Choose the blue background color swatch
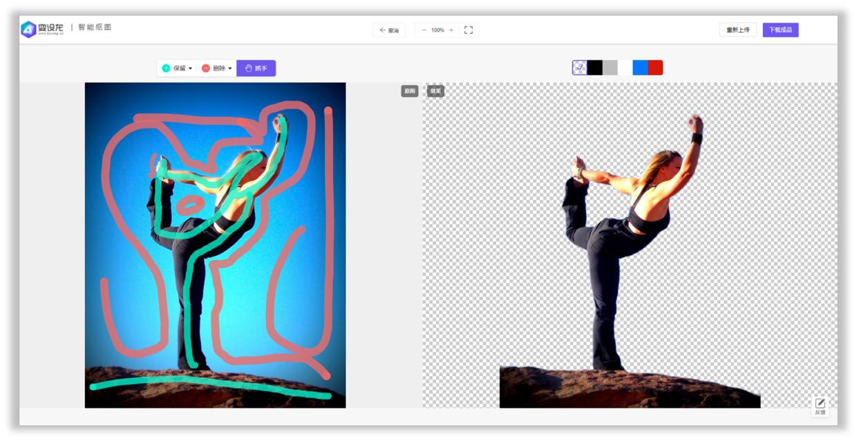 click(x=640, y=68)
